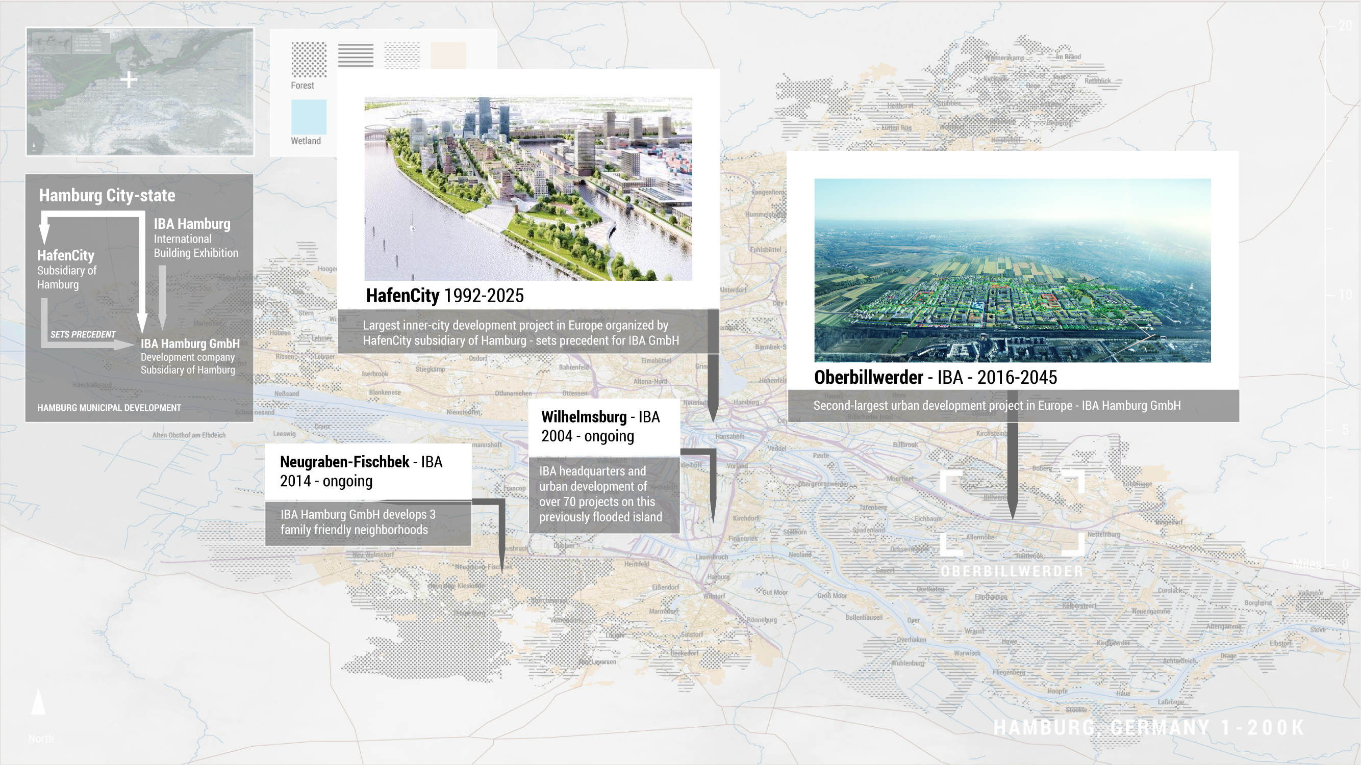Click the 'Hamburg City-state' heading
The width and height of the screenshot is (1361, 765).
[x=107, y=195]
